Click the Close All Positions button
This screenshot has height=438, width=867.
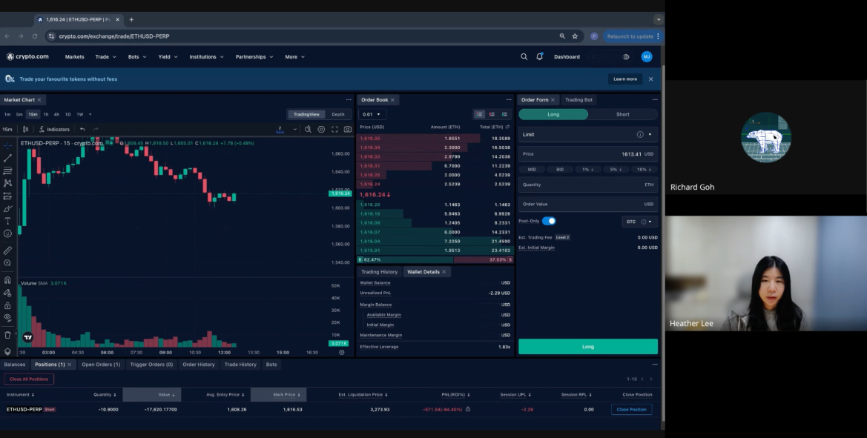[x=29, y=379]
